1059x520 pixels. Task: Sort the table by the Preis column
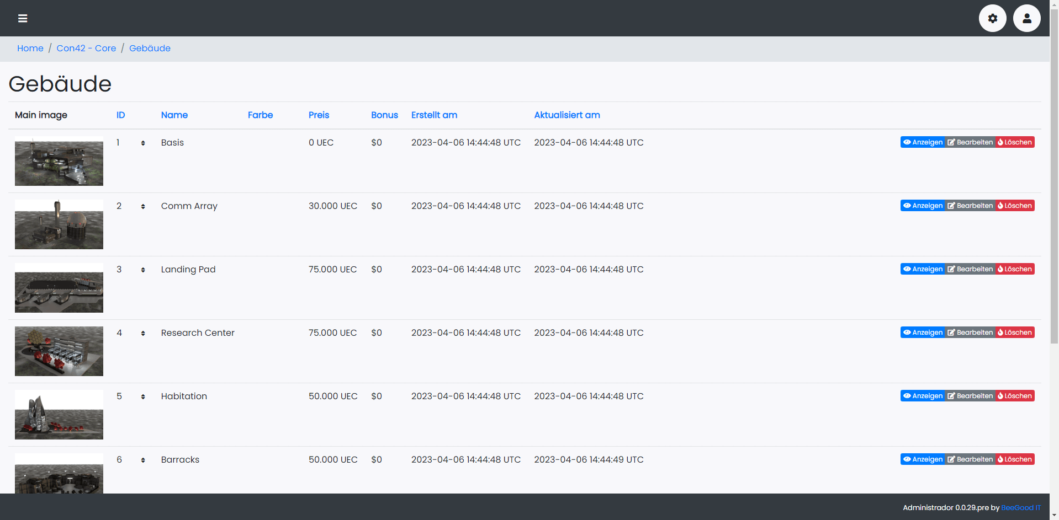[319, 115]
